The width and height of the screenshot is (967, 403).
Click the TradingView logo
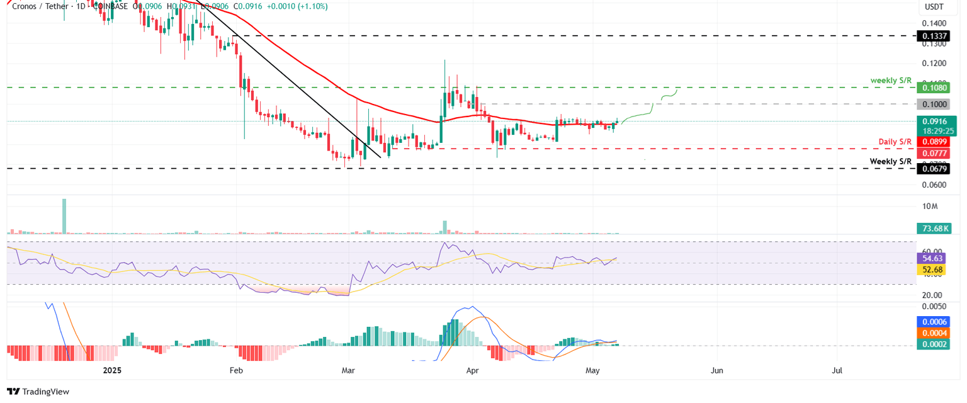pos(38,392)
